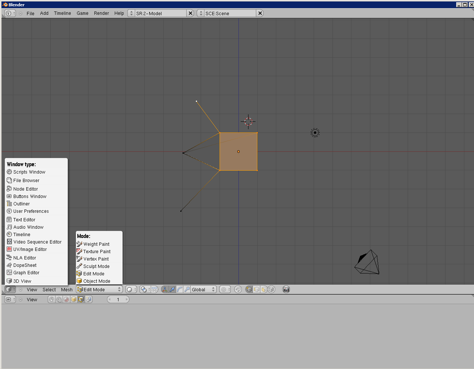Toggle occlude background geometry
This screenshot has height=369, width=474.
tap(271, 289)
